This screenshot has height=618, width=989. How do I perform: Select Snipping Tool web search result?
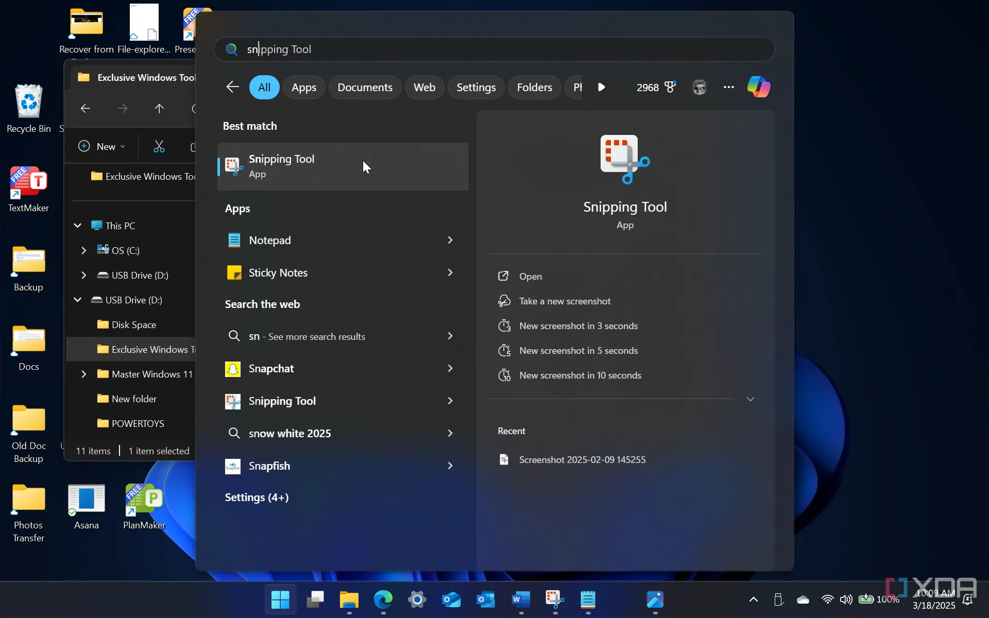[343, 401]
